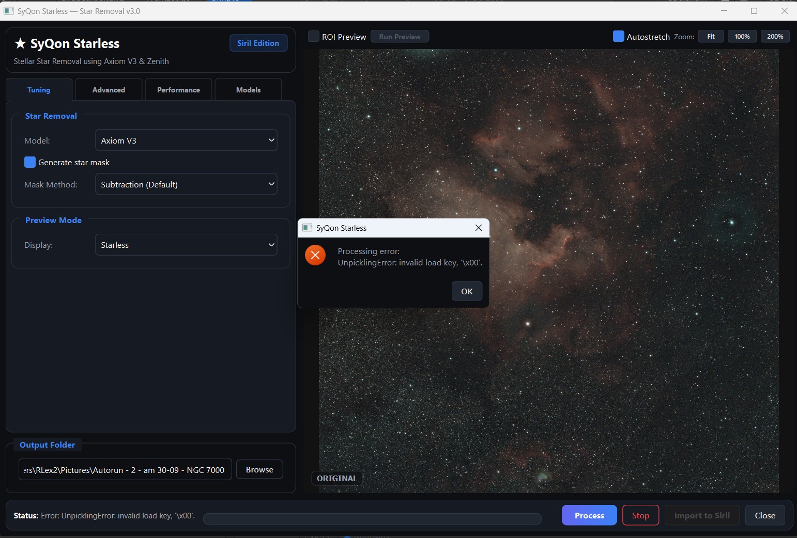The height and width of the screenshot is (538, 797).
Task: Maximize the SyQon Starless window
Action: 754,11
